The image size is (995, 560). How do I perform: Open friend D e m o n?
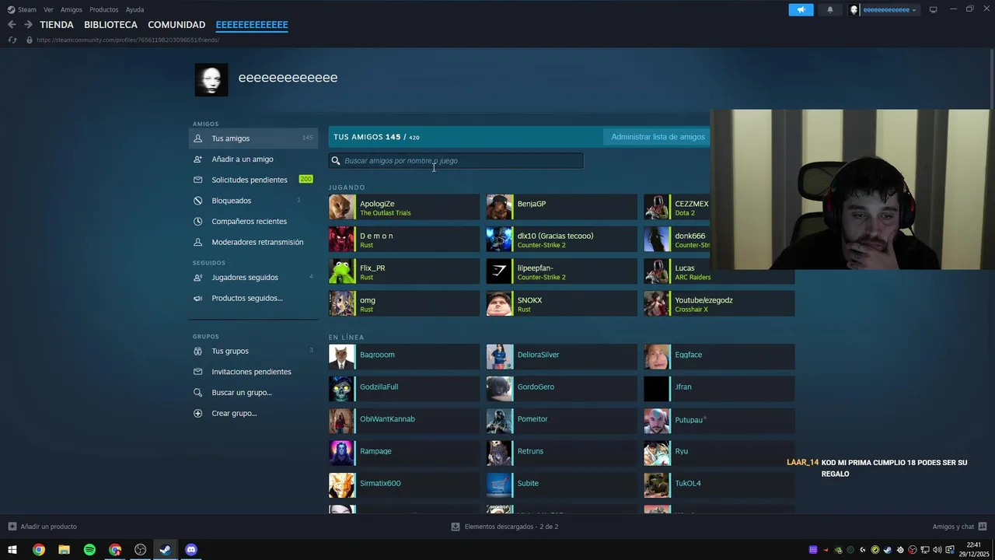(404, 240)
